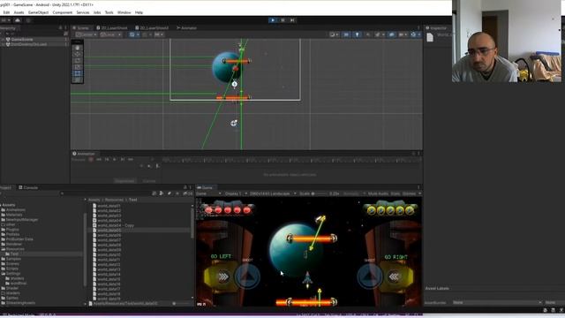Switch to the Console tab
The image size is (565, 318).
tap(28, 187)
